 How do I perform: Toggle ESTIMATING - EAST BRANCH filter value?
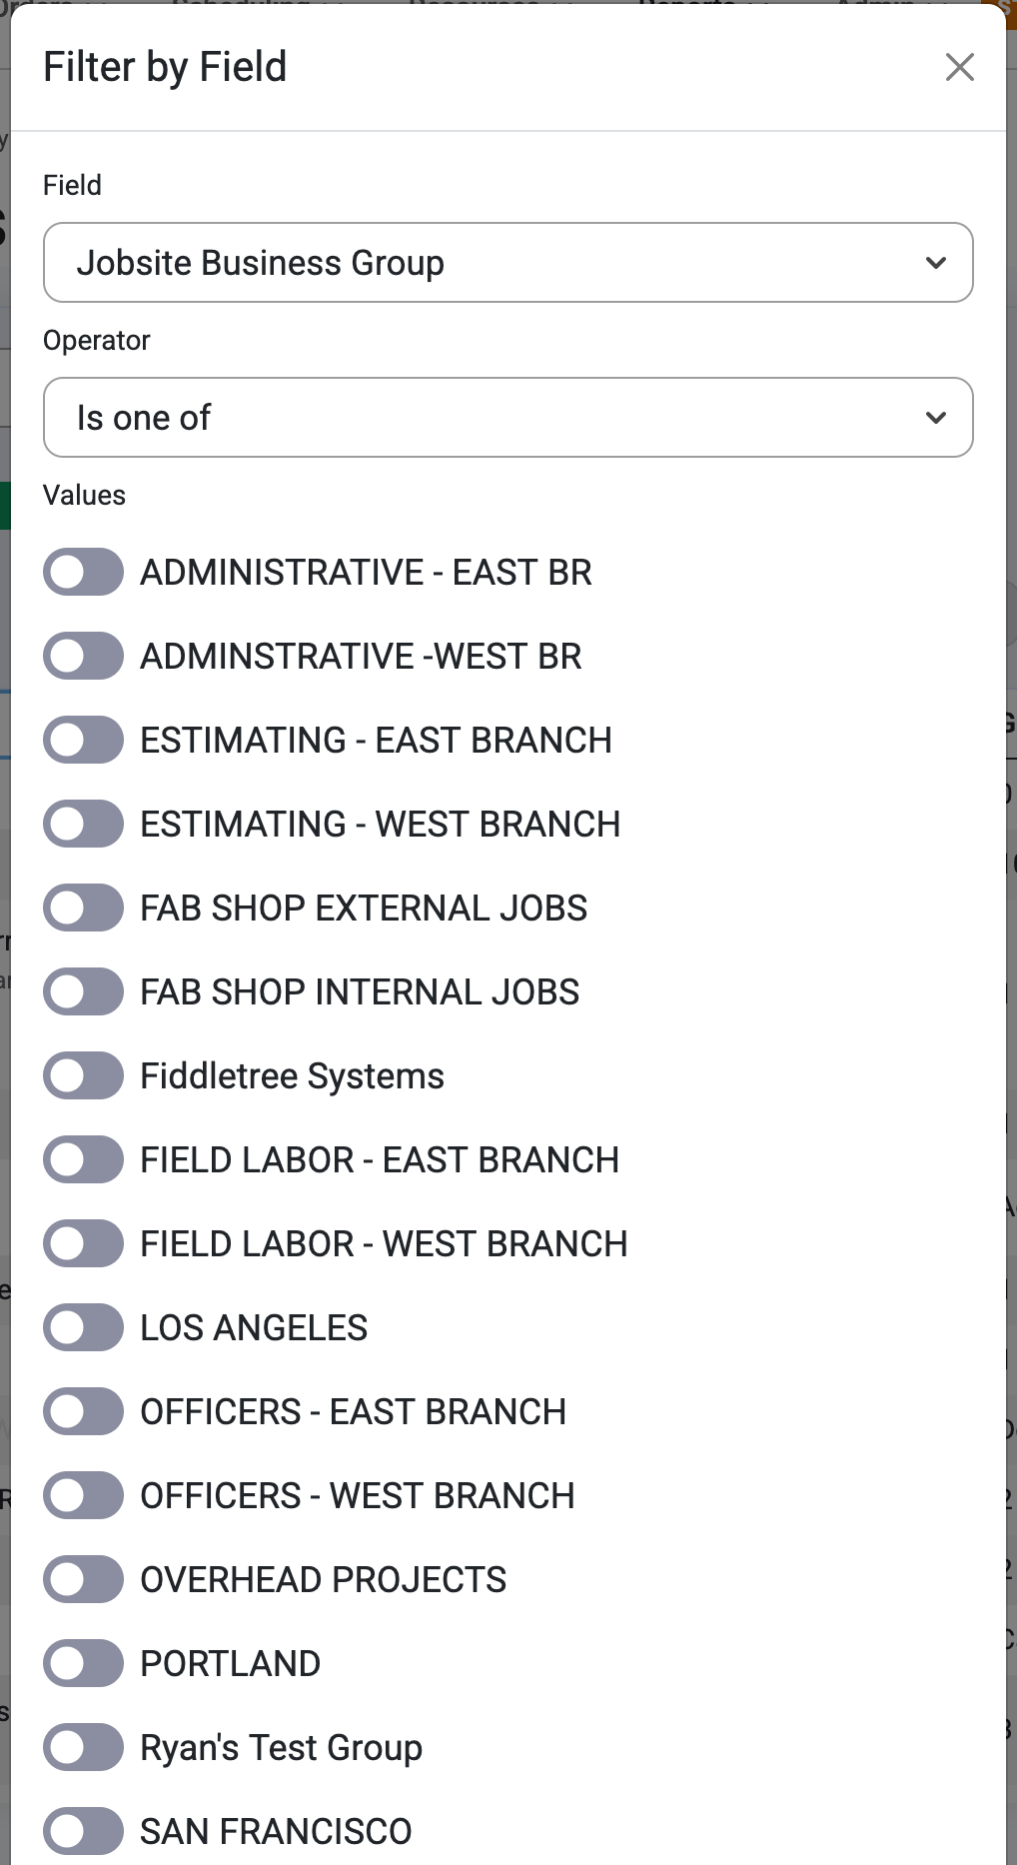[83, 740]
